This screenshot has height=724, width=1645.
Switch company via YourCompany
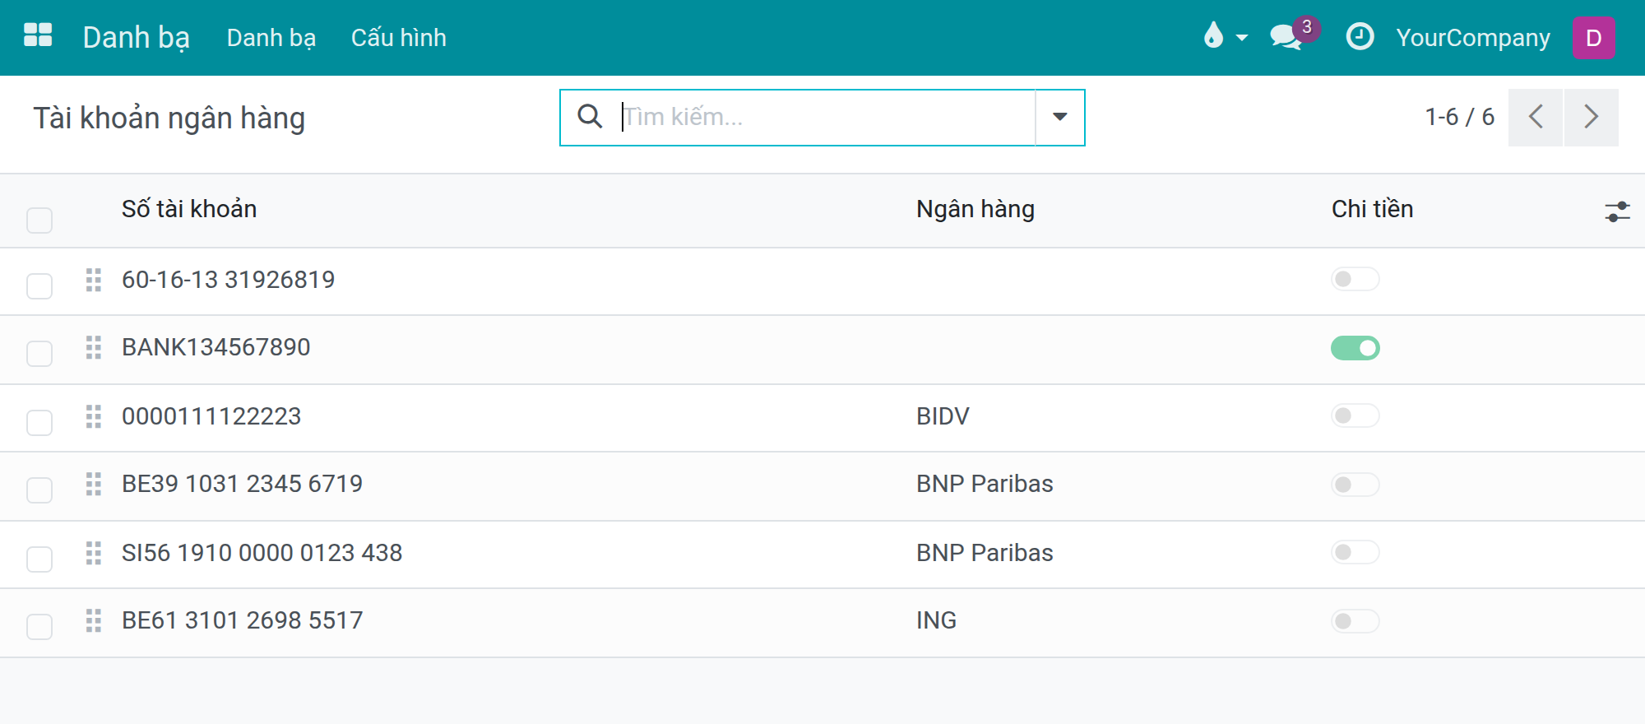(1473, 38)
